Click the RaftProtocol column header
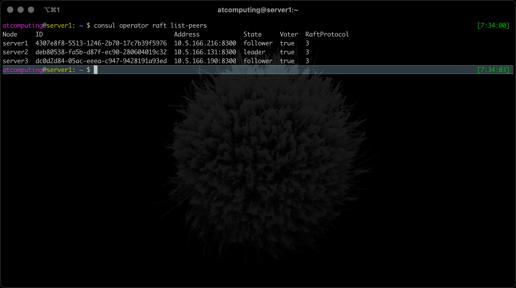The image size is (516, 288). click(x=327, y=34)
